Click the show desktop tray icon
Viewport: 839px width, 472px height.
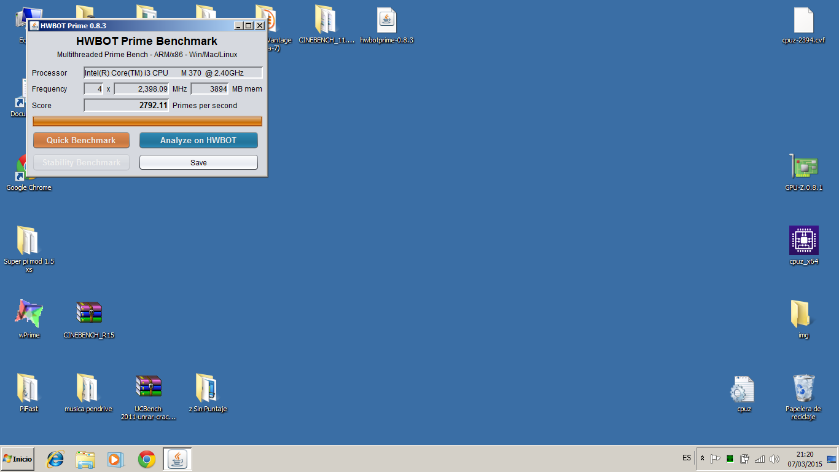tap(832, 459)
